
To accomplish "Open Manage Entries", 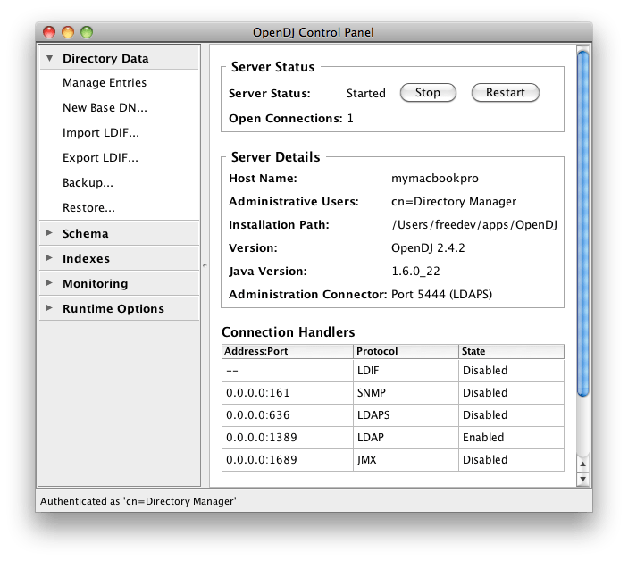I will click(105, 82).
